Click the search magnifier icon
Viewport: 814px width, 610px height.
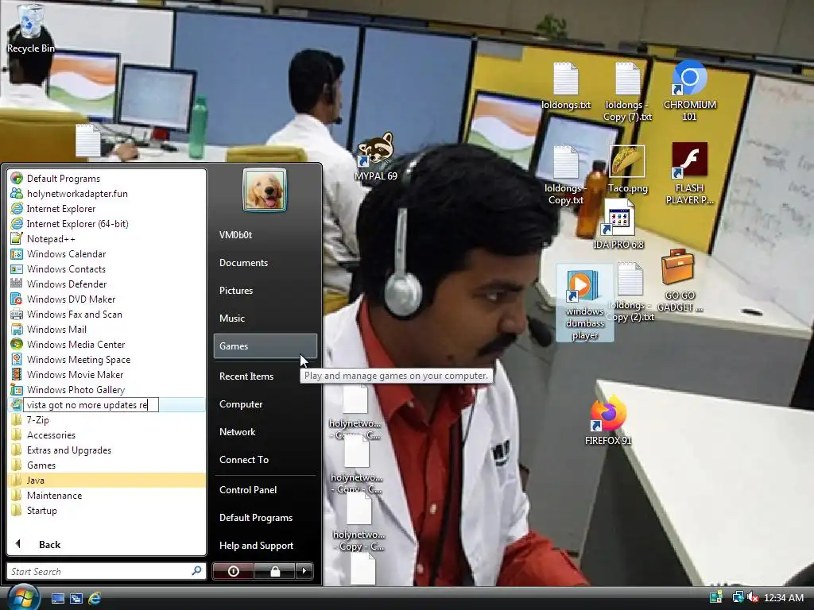[x=196, y=571]
